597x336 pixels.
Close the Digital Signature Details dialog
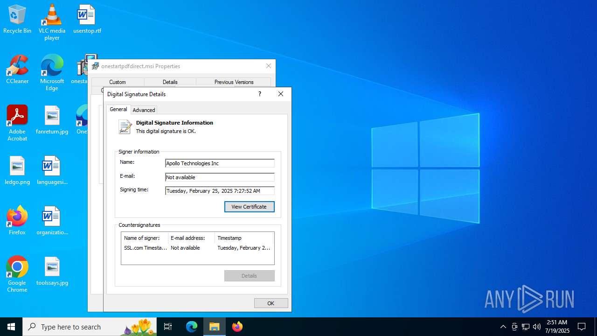point(281,94)
